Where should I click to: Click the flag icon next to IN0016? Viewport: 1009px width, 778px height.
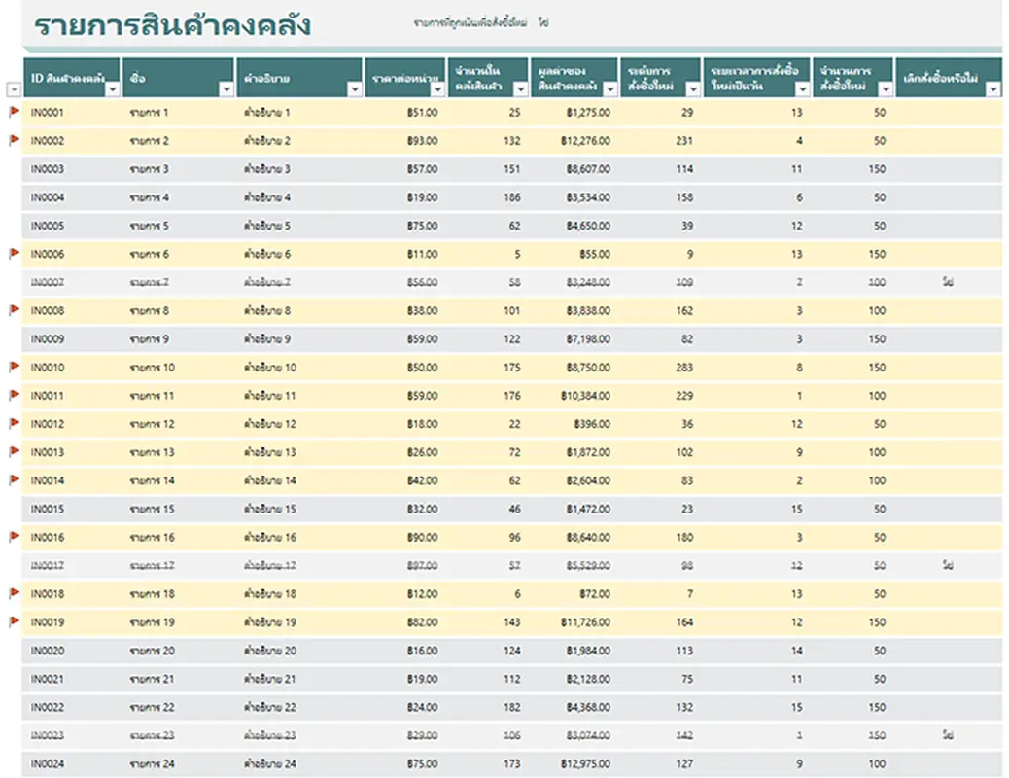[14, 537]
